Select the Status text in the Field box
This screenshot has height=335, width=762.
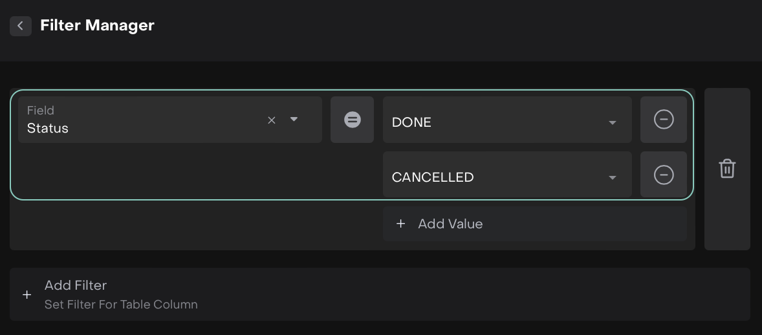pos(48,128)
